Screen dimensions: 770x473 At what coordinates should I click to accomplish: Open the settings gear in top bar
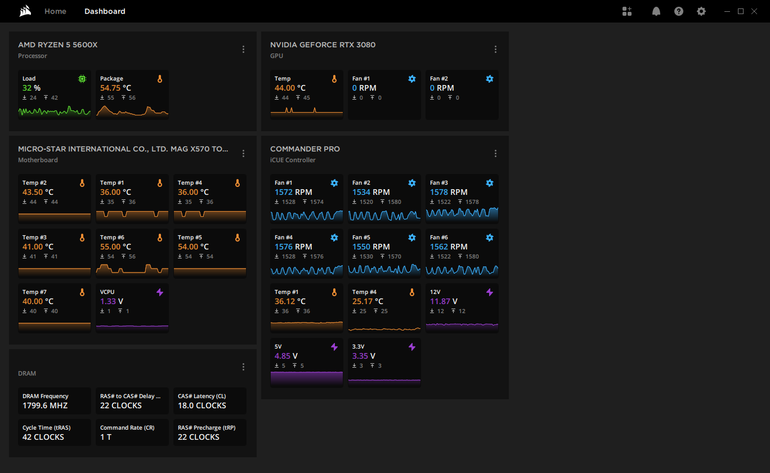(701, 11)
